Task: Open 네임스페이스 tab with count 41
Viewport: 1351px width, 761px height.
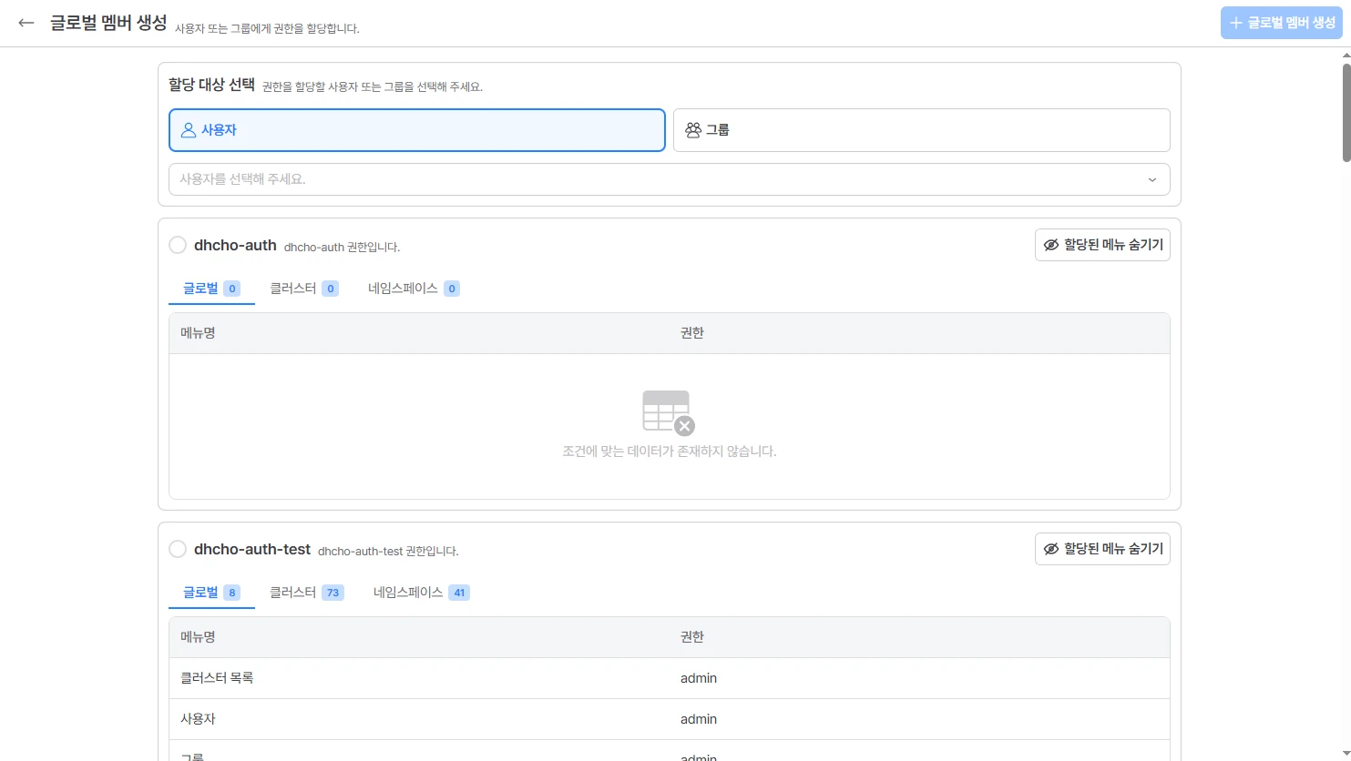Action: (421, 593)
